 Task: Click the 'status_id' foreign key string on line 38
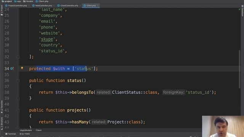(199, 92)
